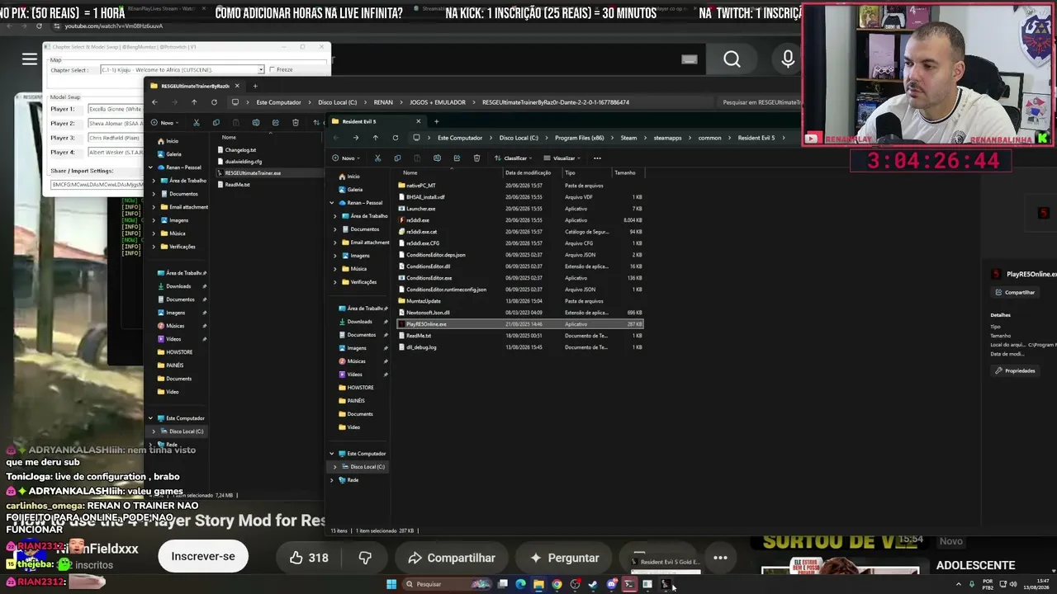Image resolution: width=1057 pixels, height=594 pixels.
Task: Open a new tab in Resident Evil 5 explorer
Action: [x=437, y=121]
